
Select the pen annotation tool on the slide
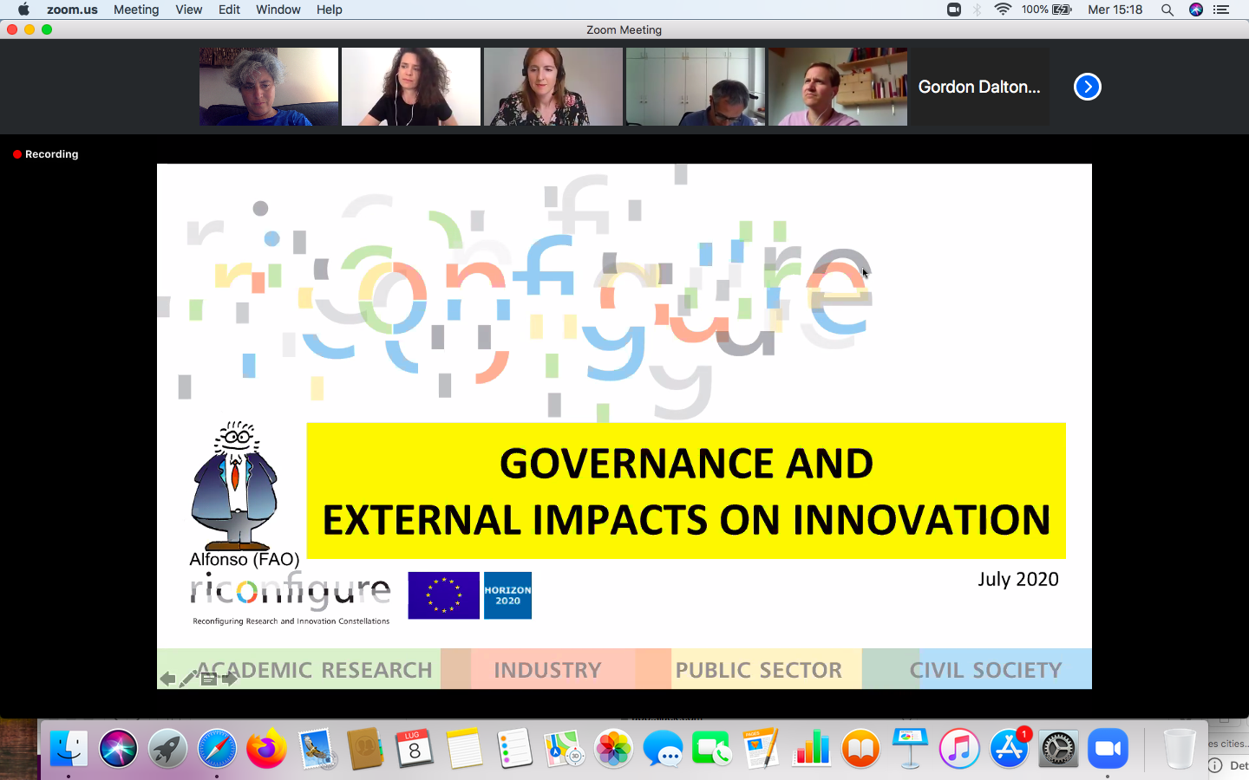[x=188, y=679]
